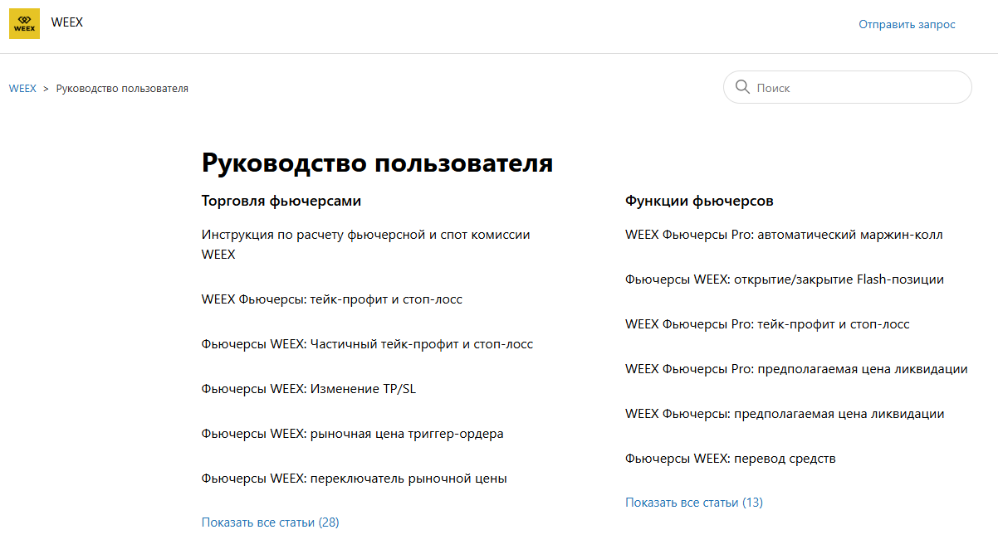Open the WEEX header brand title link

(67, 22)
